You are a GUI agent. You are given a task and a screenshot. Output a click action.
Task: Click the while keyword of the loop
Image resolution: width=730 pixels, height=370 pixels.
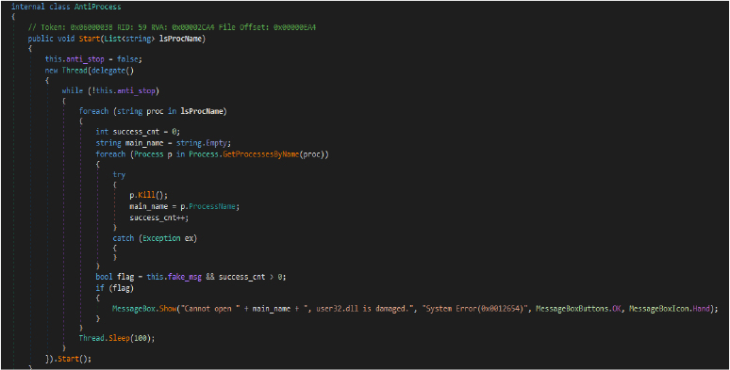pyautogui.click(x=73, y=90)
